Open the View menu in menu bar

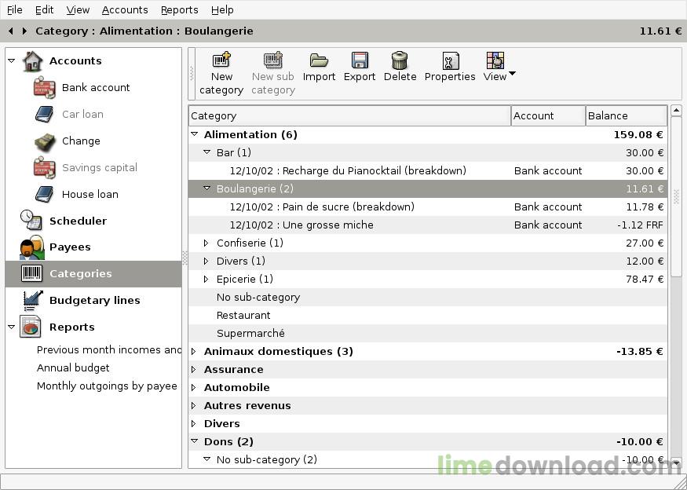tap(78, 9)
